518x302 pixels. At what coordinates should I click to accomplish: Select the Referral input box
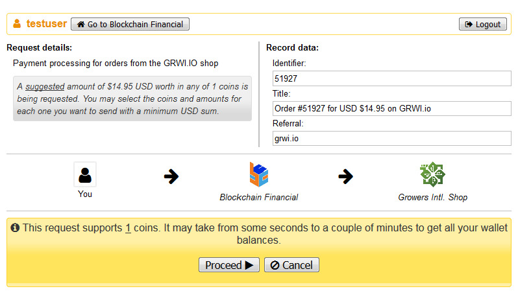pyautogui.click(x=391, y=138)
